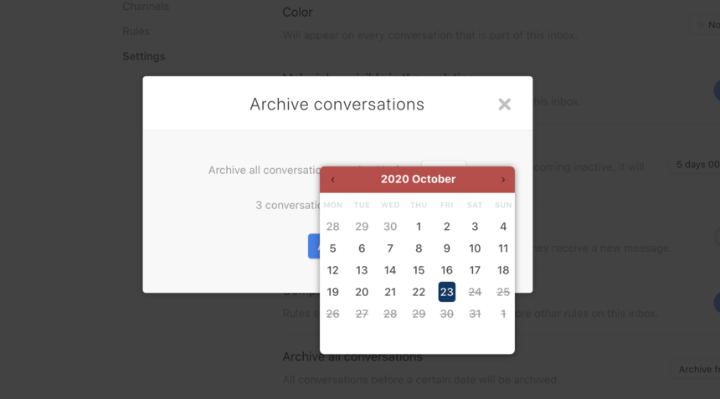
Task: Open Settings in the left sidebar
Action: click(144, 56)
